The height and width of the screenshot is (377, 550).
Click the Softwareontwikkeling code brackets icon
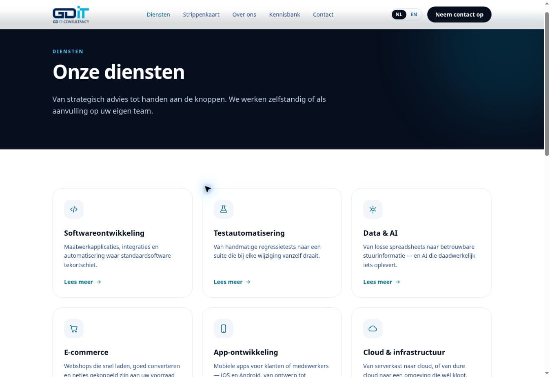point(74,209)
